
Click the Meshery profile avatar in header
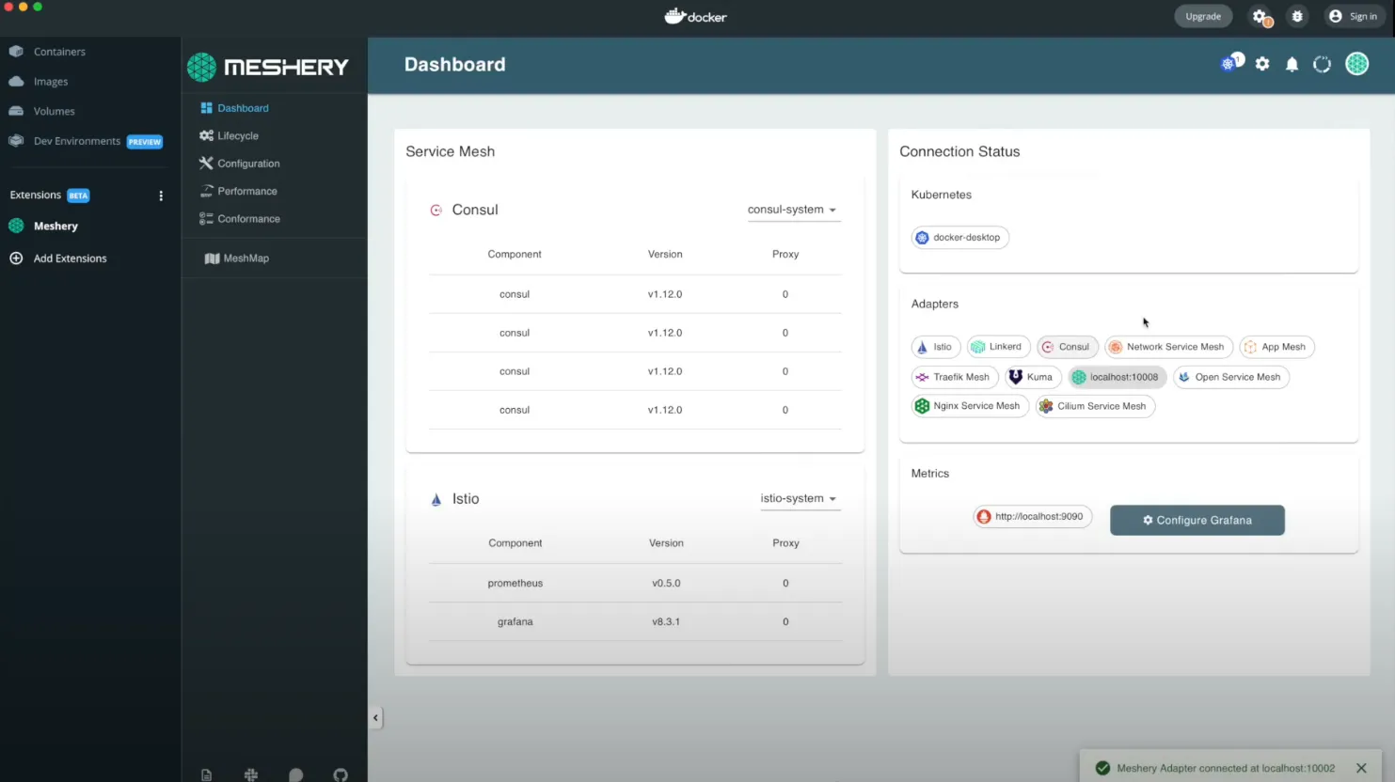click(1356, 64)
